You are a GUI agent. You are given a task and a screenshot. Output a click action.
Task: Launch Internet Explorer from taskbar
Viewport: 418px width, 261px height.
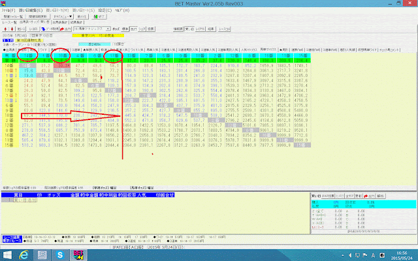(24, 255)
